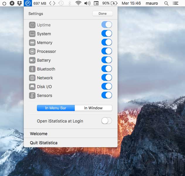The image size is (185, 176).
Task: Click the Settings heading text
Action: pyautogui.click(x=36, y=14)
